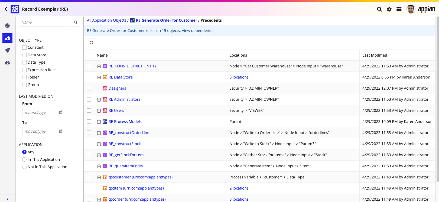Check the Expression Rule object type filter
The height and width of the screenshot is (202, 439).
pos(24,70)
